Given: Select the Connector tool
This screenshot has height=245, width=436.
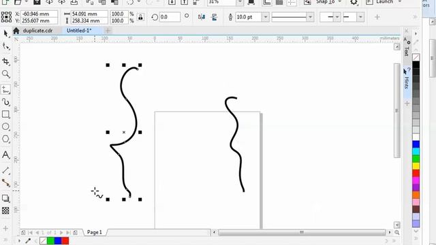Looking at the screenshot, I should coord(6,183).
